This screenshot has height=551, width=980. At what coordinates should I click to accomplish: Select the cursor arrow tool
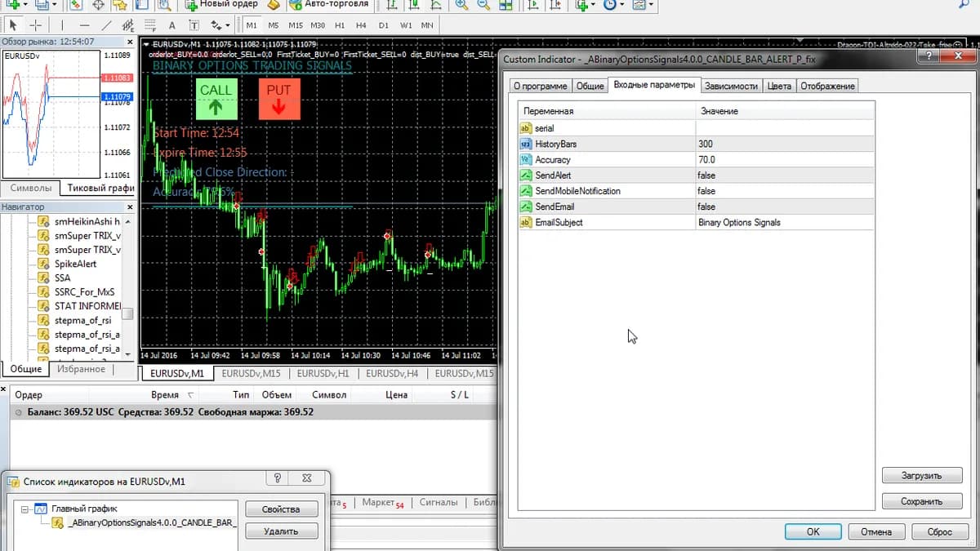point(12,25)
